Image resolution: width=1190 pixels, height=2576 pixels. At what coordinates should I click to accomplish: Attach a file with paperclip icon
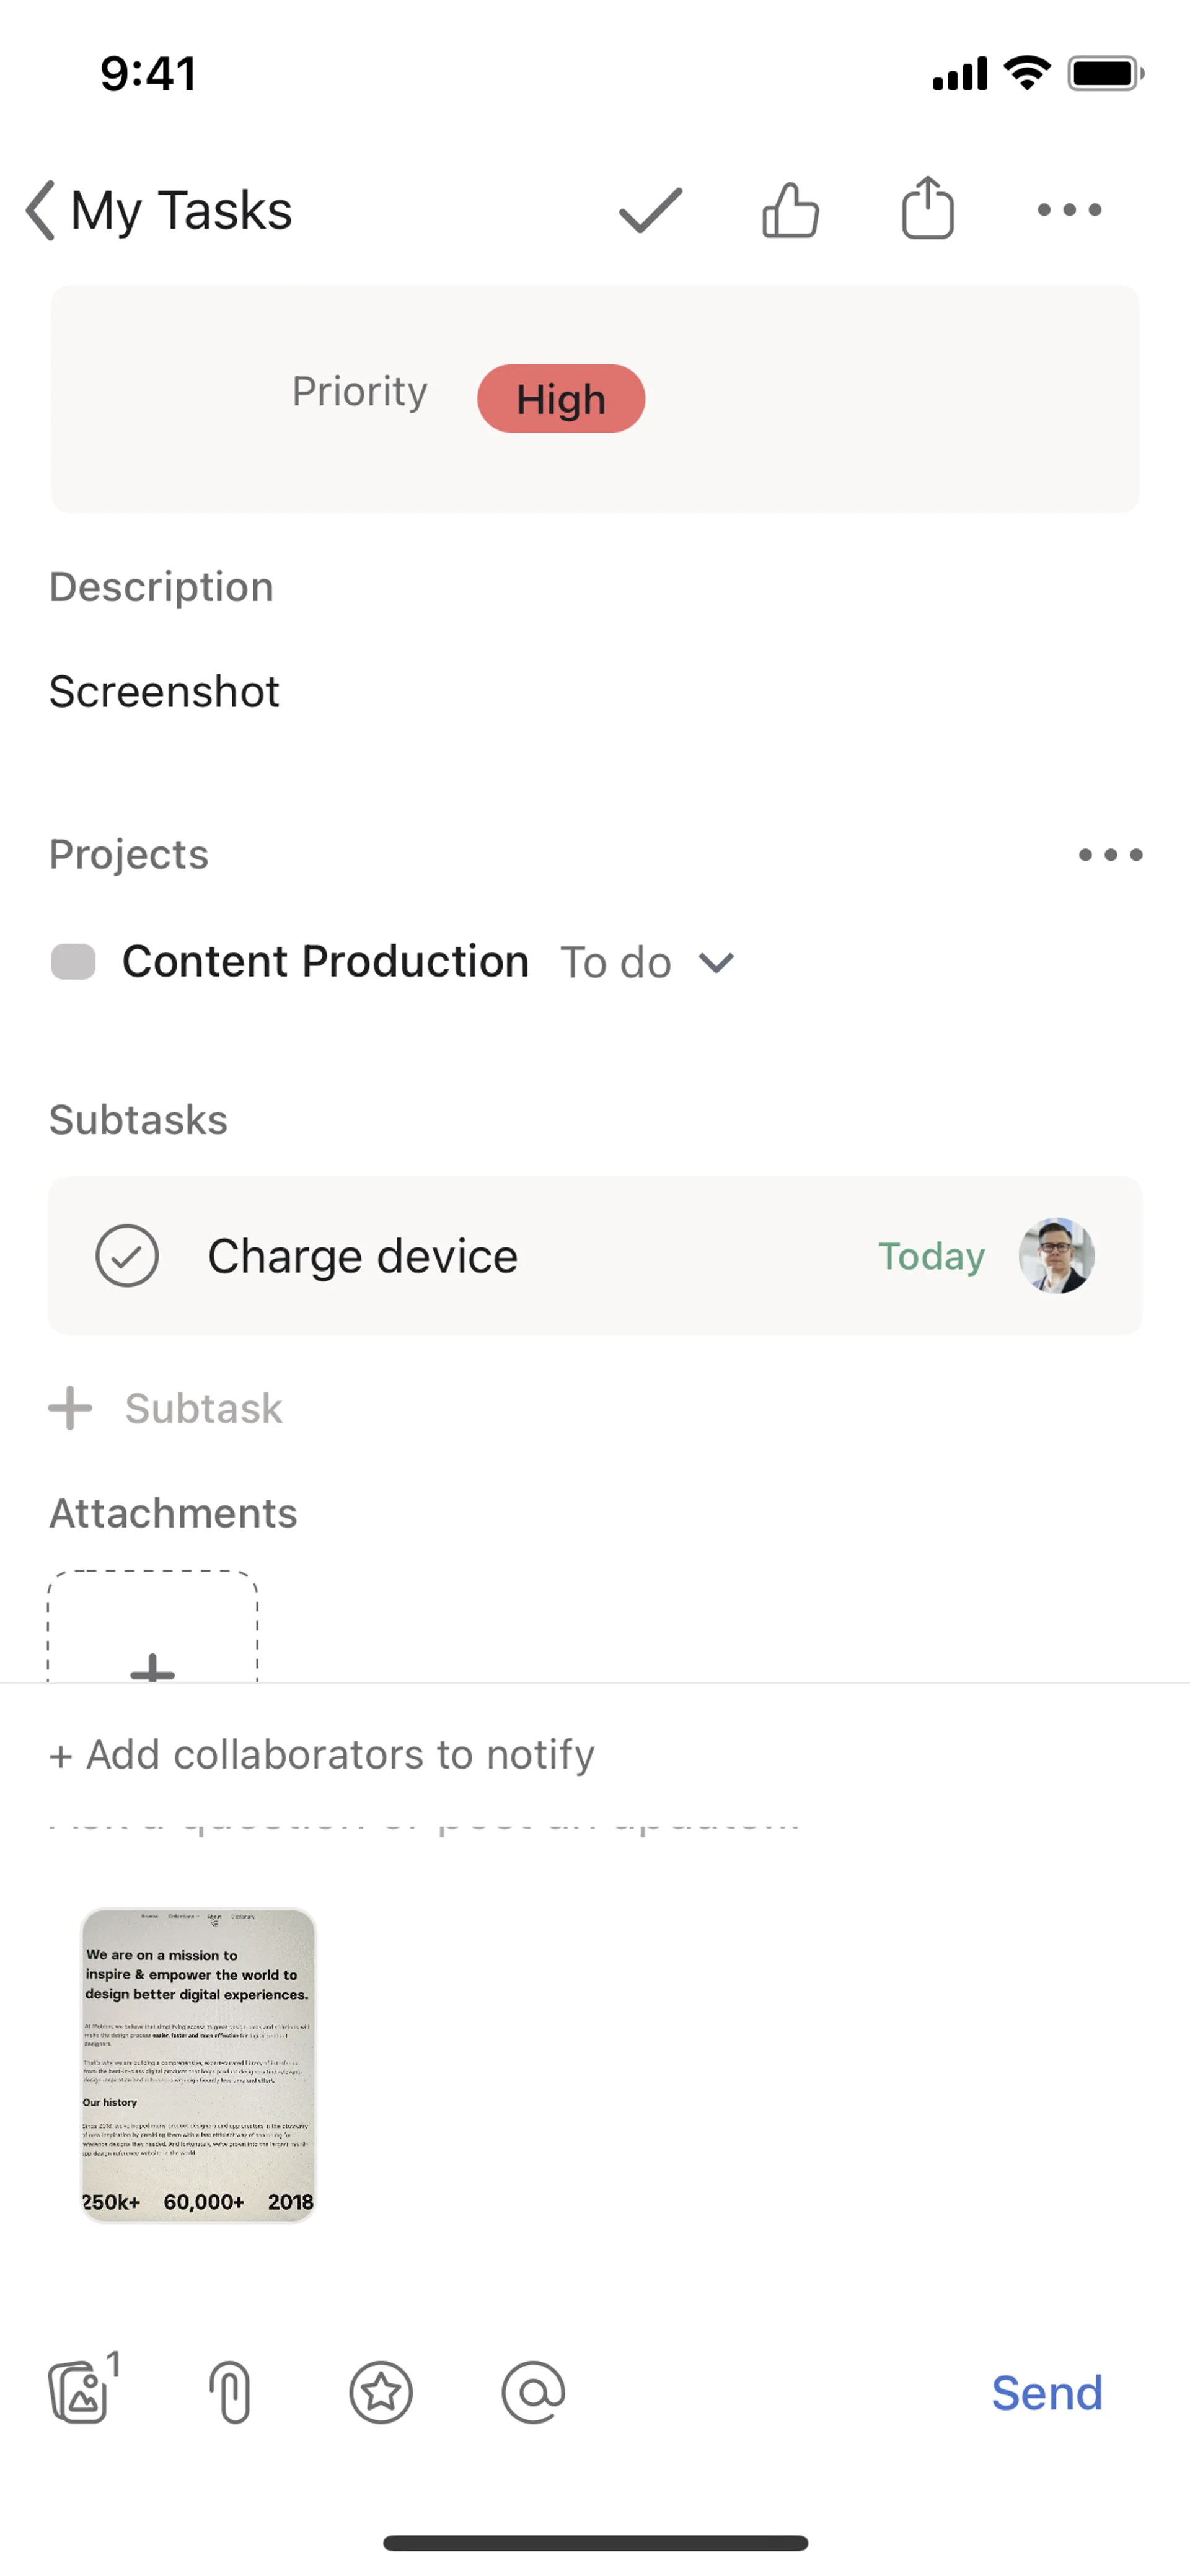click(231, 2393)
